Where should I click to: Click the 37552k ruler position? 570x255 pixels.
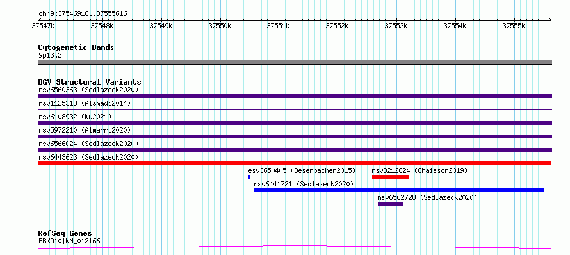338,26
